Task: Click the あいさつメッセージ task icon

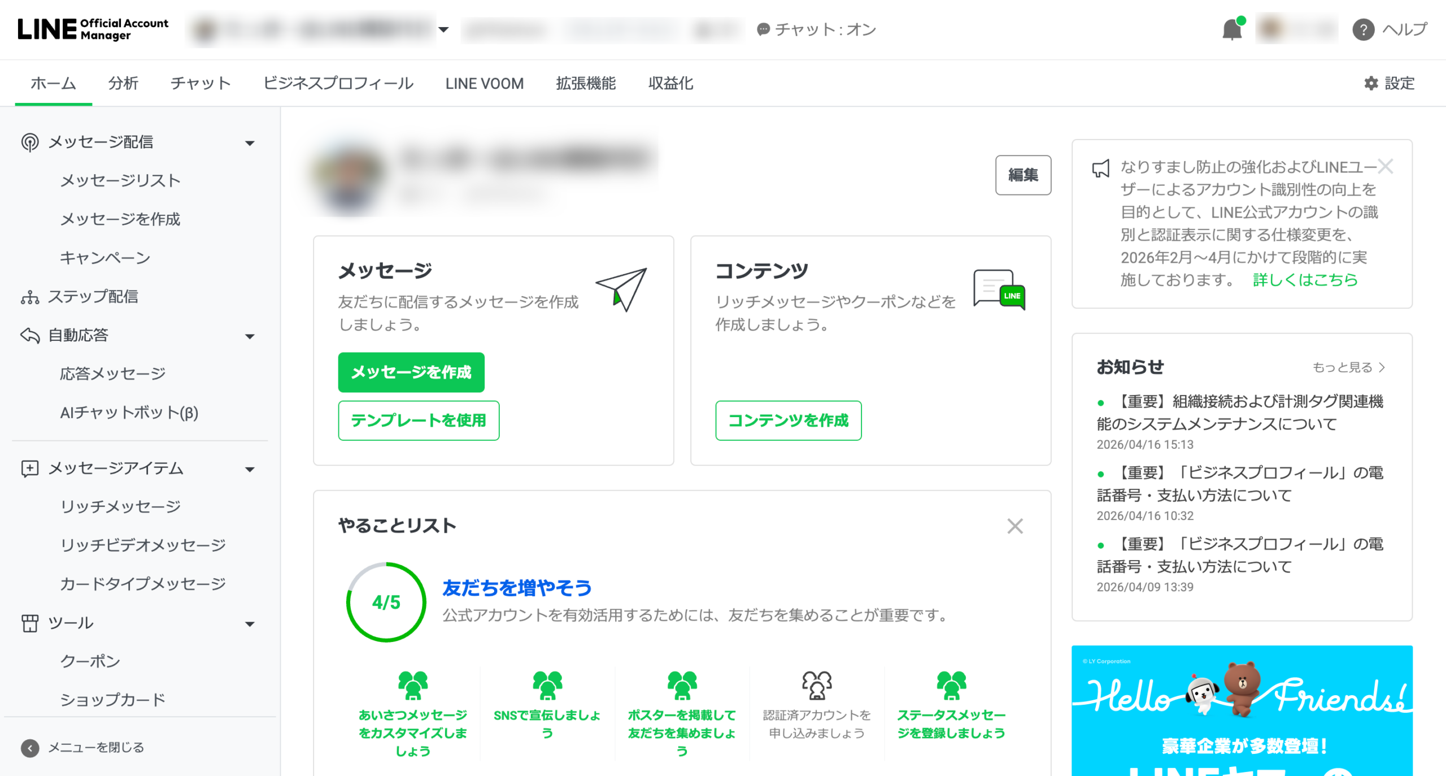Action: pyautogui.click(x=413, y=685)
